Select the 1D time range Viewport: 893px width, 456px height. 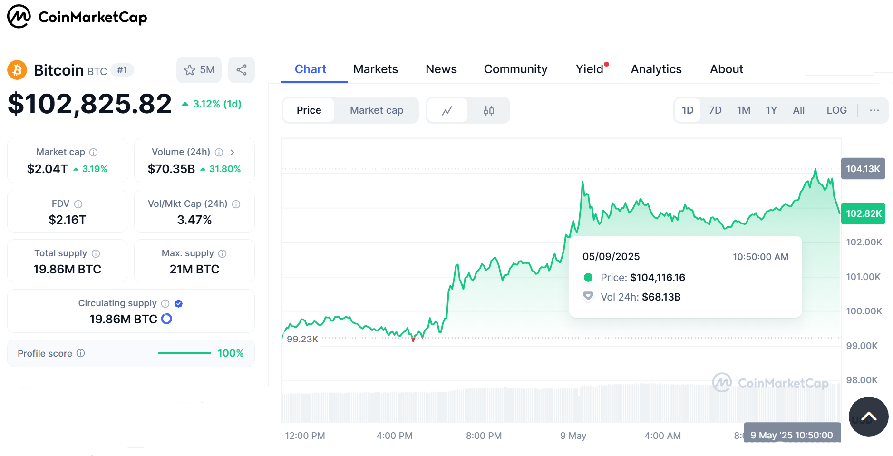688,110
